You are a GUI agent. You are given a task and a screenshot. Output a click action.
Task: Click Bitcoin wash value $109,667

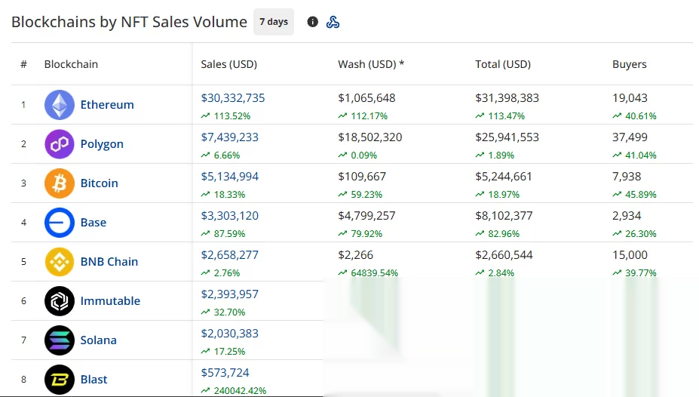[x=362, y=177]
